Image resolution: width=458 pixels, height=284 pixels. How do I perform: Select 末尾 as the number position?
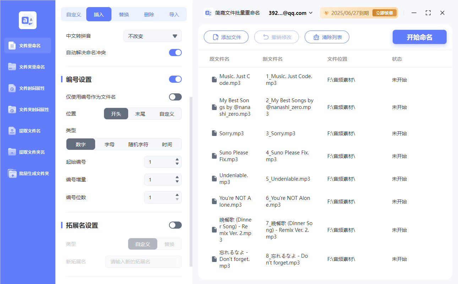141,114
